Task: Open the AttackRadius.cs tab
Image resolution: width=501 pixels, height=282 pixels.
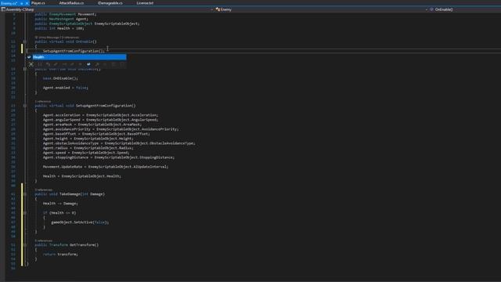Action: point(71,3)
